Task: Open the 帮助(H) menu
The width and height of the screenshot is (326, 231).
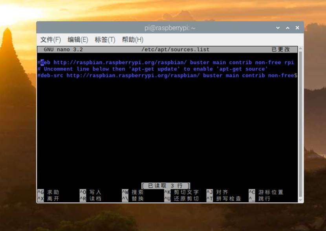Action: tap(133, 40)
